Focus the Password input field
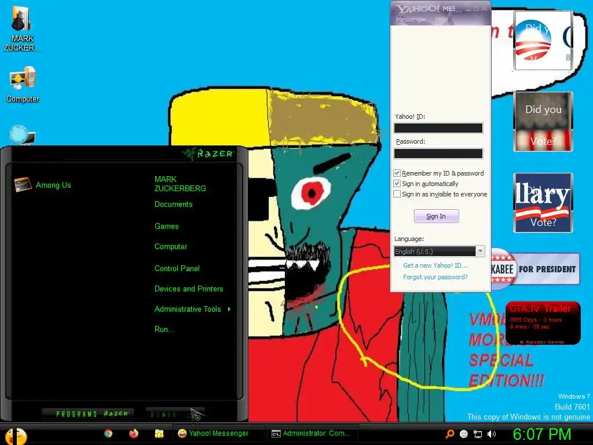The width and height of the screenshot is (593, 445). 438,153
